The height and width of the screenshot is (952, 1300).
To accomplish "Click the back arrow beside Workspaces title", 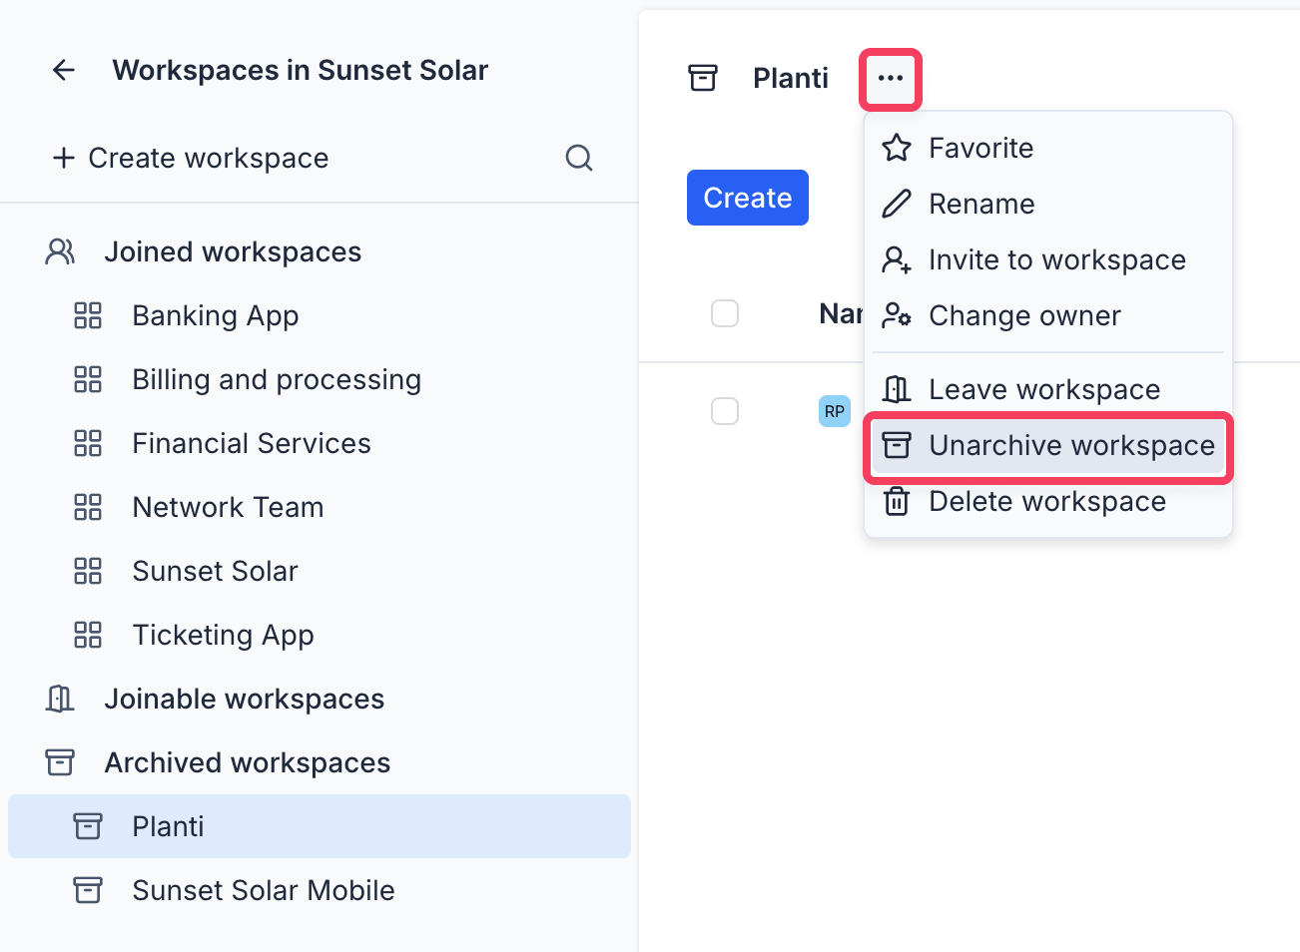I will 64,70.
